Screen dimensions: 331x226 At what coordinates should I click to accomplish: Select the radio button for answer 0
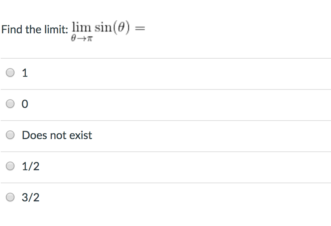[x=10, y=104]
